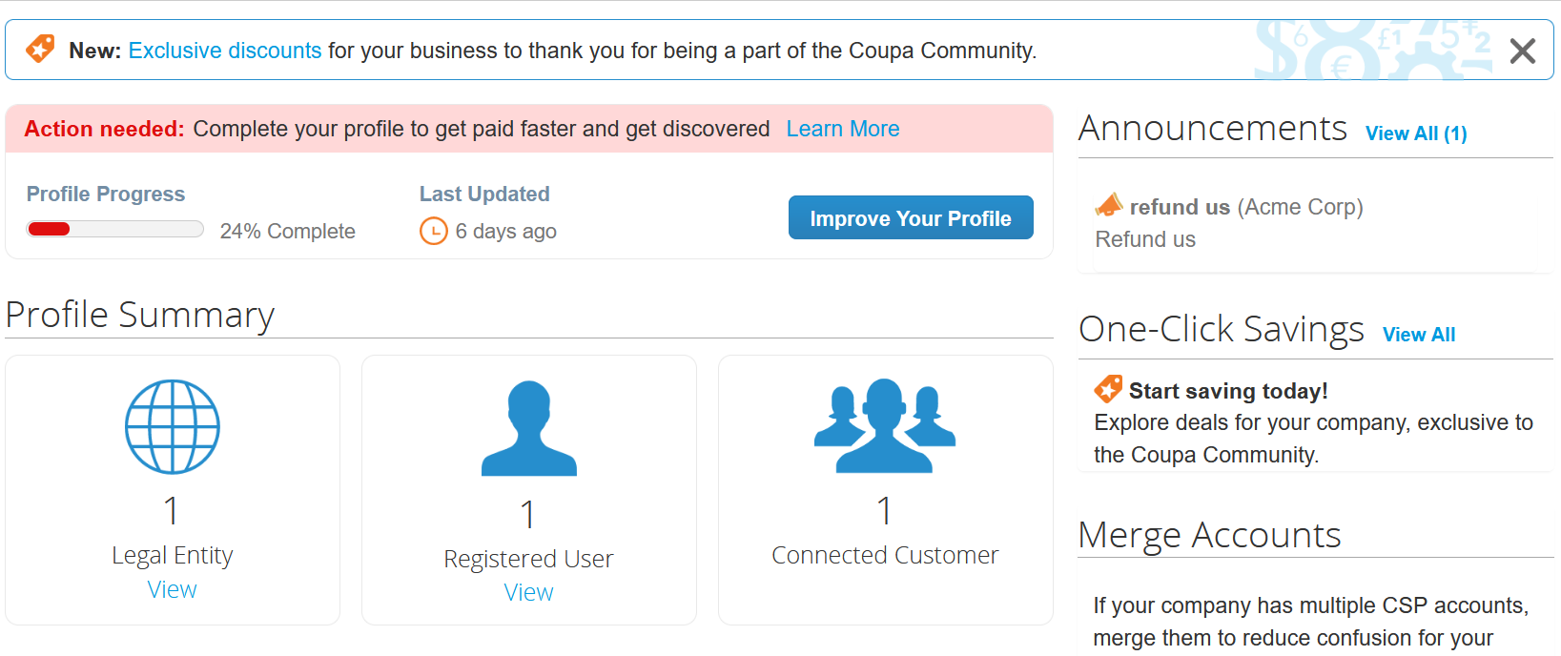This screenshot has width=1561, height=656.
Task: Dismiss the exclusive discounts banner with the X
Action: 1523,51
